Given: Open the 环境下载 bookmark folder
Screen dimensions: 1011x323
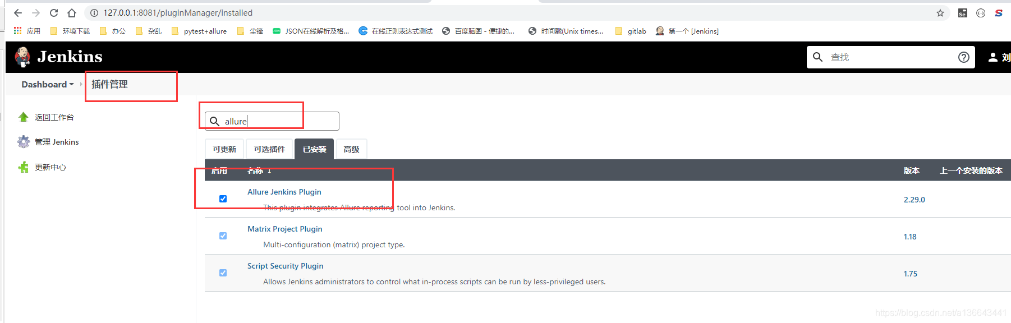Looking at the screenshot, I should click(70, 31).
